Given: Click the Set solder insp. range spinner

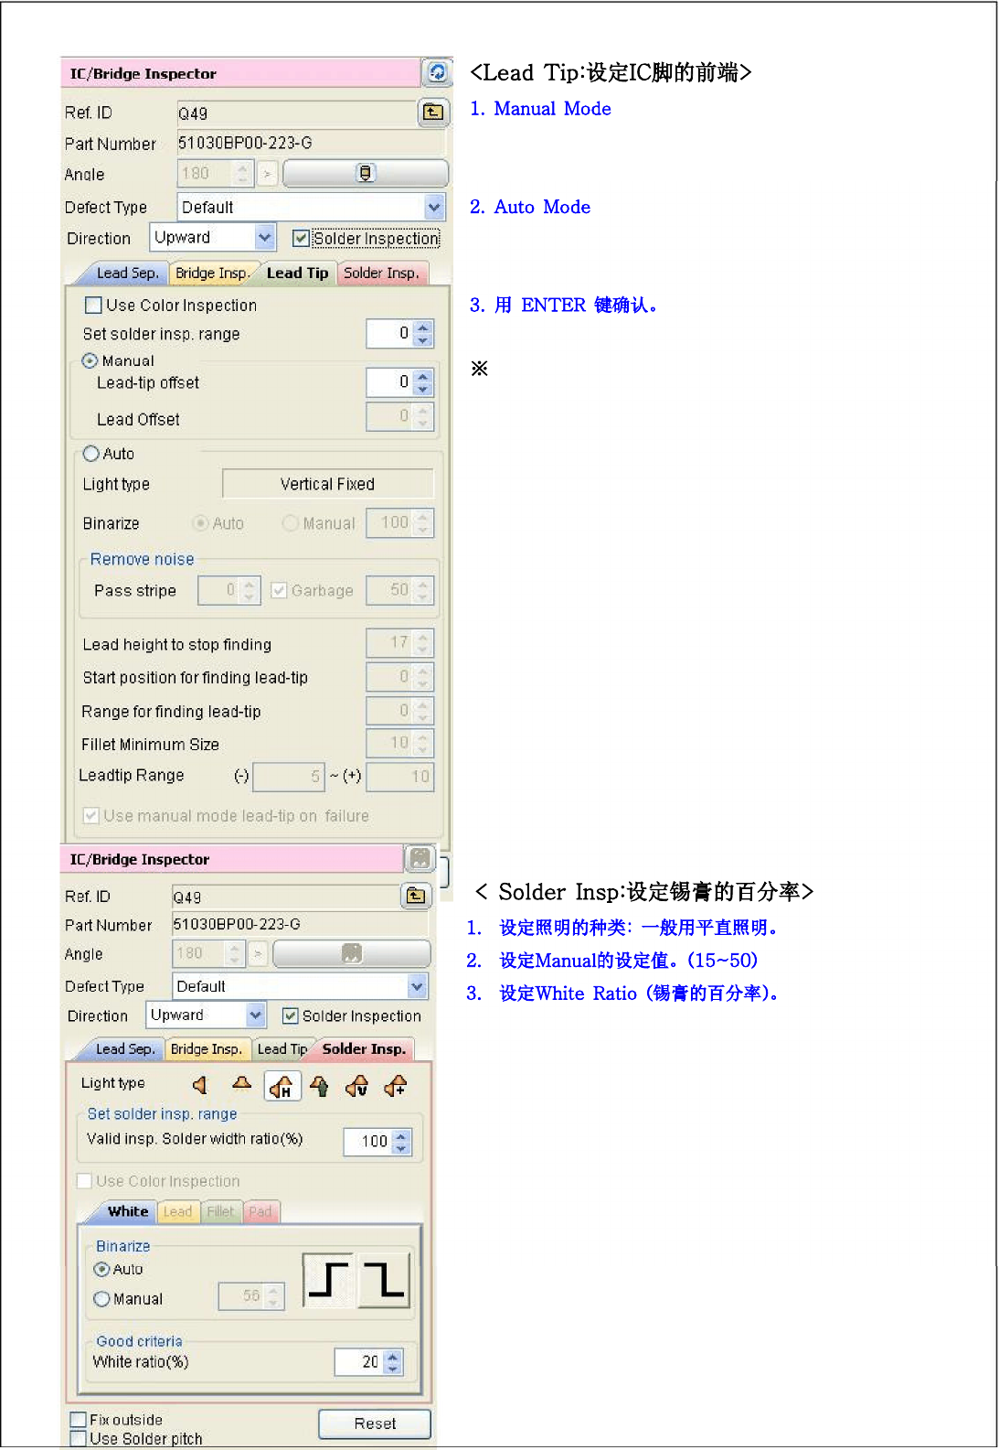Looking at the screenshot, I should click(399, 333).
